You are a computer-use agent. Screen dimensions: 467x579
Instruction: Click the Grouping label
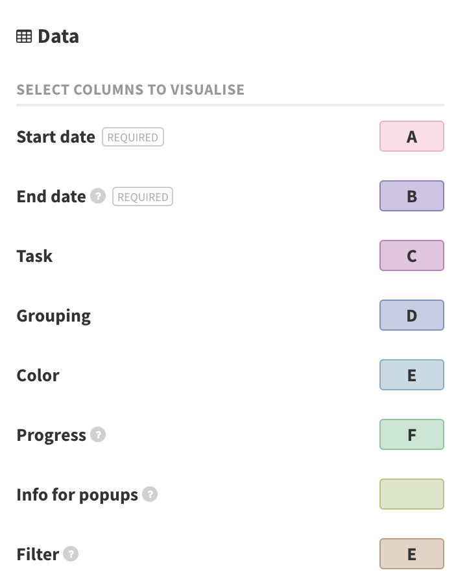[x=54, y=316]
